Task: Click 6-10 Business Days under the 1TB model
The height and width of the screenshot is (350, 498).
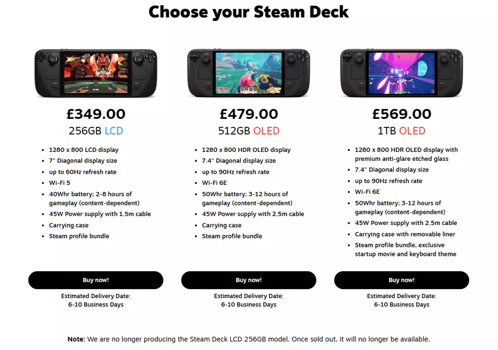Action: pyautogui.click(x=402, y=304)
